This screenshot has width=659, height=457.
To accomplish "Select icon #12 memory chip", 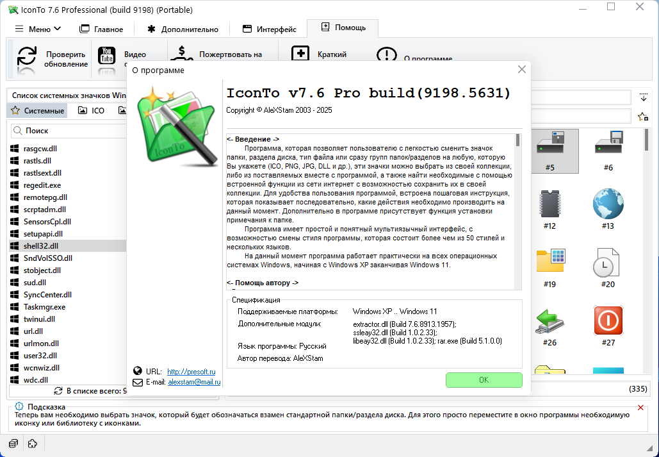I will coord(550,204).
